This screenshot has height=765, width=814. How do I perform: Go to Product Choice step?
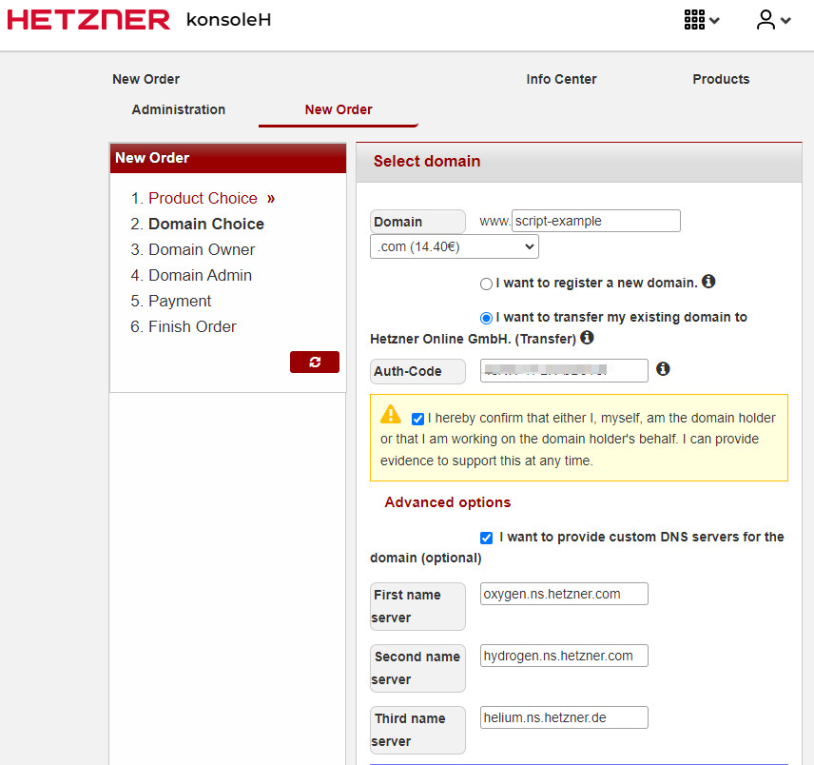(x=203, y=198)
